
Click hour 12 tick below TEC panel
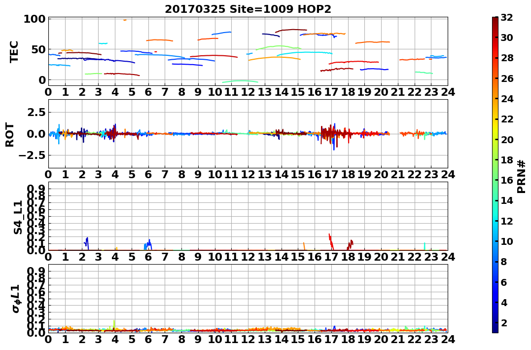[x=248, y=92]
